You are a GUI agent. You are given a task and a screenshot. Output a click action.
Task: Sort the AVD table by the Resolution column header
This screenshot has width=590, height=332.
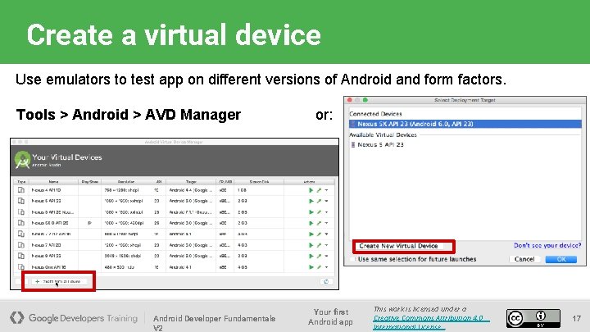(x=126, y=182)
